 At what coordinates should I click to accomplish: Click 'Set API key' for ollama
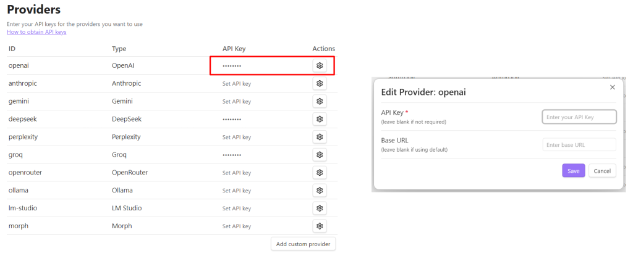[237, 191]
